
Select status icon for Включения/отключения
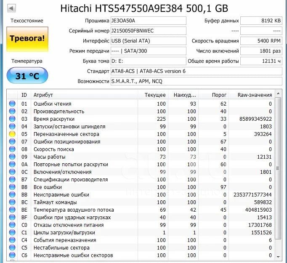(12, 172)
